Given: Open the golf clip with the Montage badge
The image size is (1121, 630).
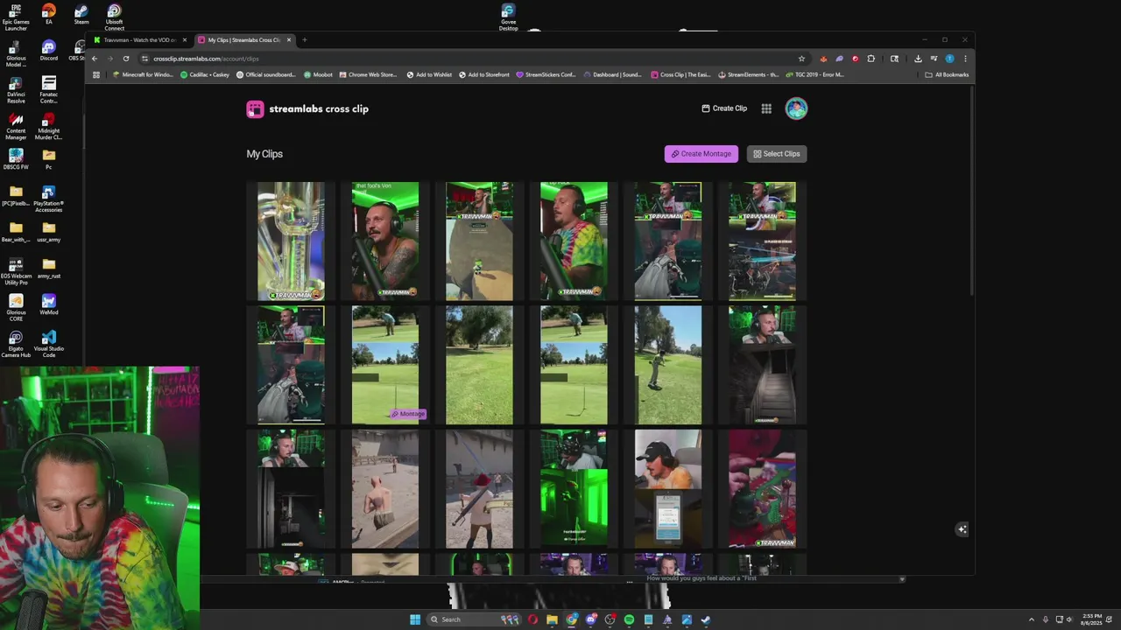Looking at the screenshot, I should tap(385, 365).
